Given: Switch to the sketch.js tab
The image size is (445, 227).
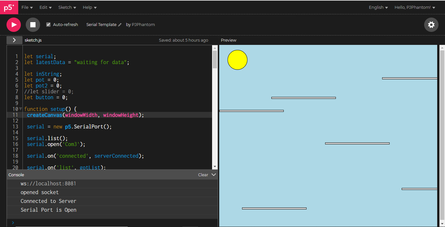Looking at the screenshot, I should [33, 40].
